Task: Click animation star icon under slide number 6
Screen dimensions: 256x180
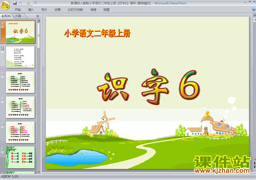Action: coord(2,152)
